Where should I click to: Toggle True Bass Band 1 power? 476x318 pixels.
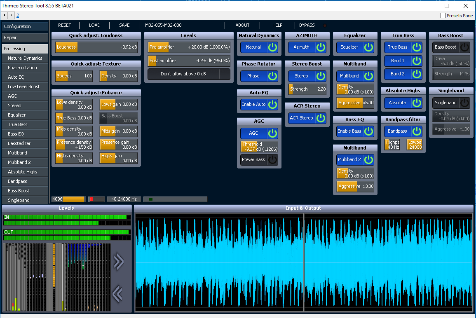point(417,61)
